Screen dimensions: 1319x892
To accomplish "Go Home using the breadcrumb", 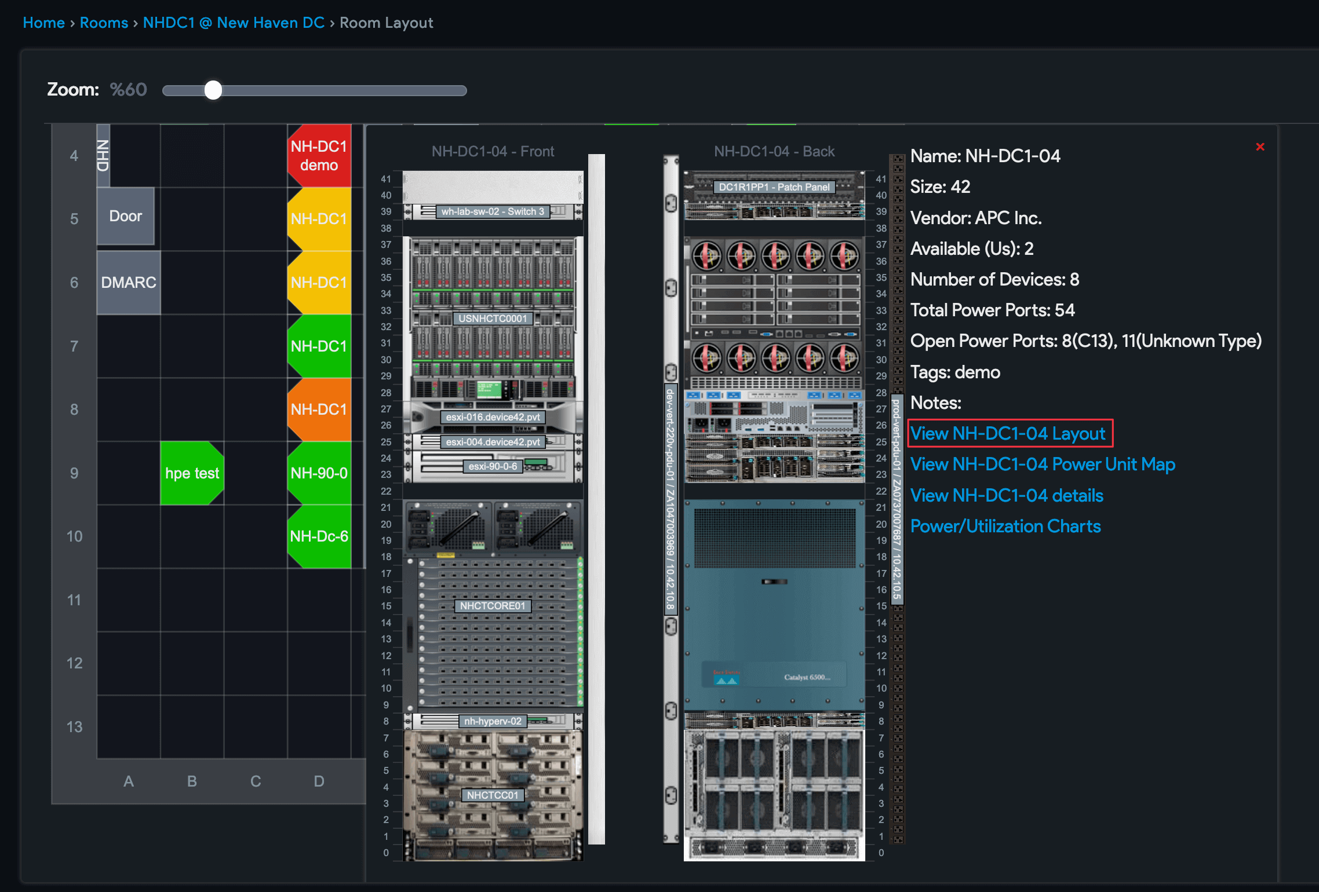I will [43, 23].
